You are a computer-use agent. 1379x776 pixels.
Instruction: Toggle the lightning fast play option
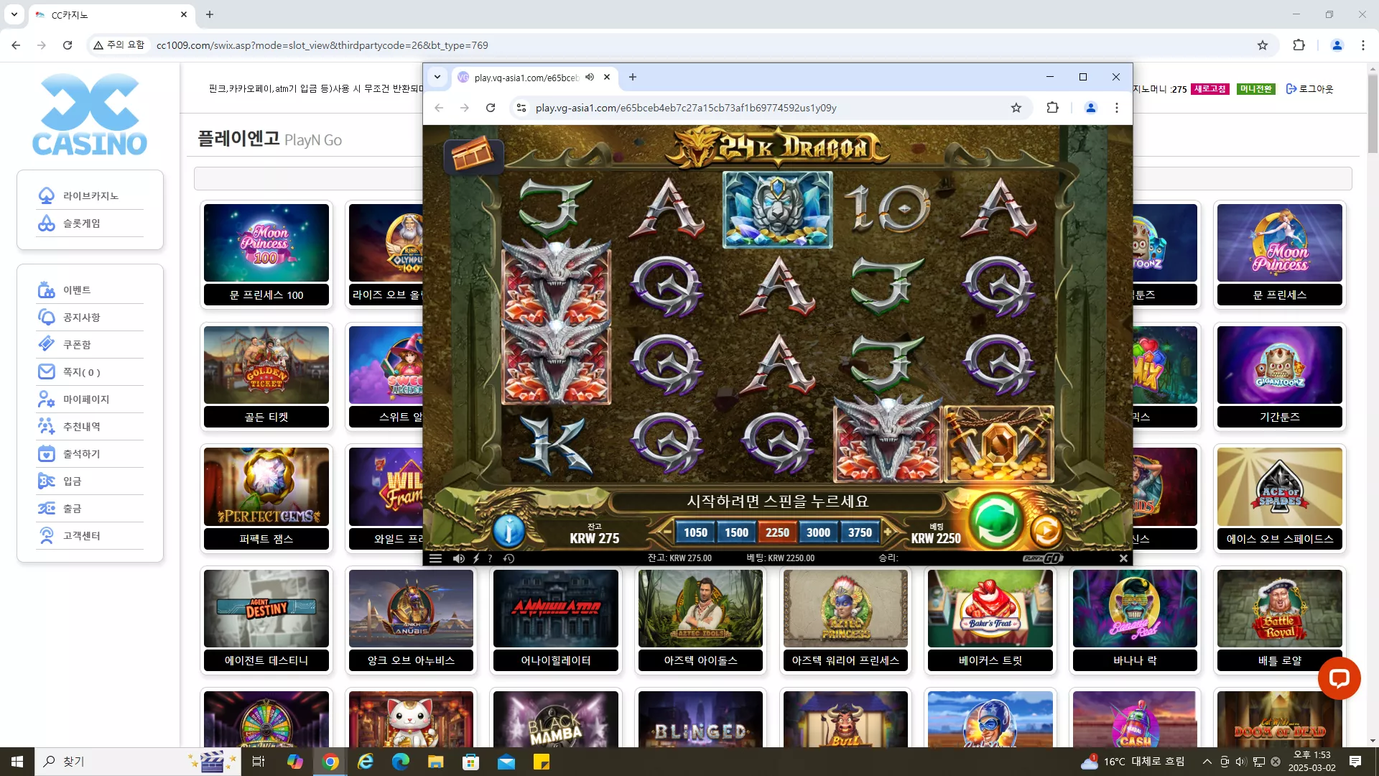pos(475,558)
